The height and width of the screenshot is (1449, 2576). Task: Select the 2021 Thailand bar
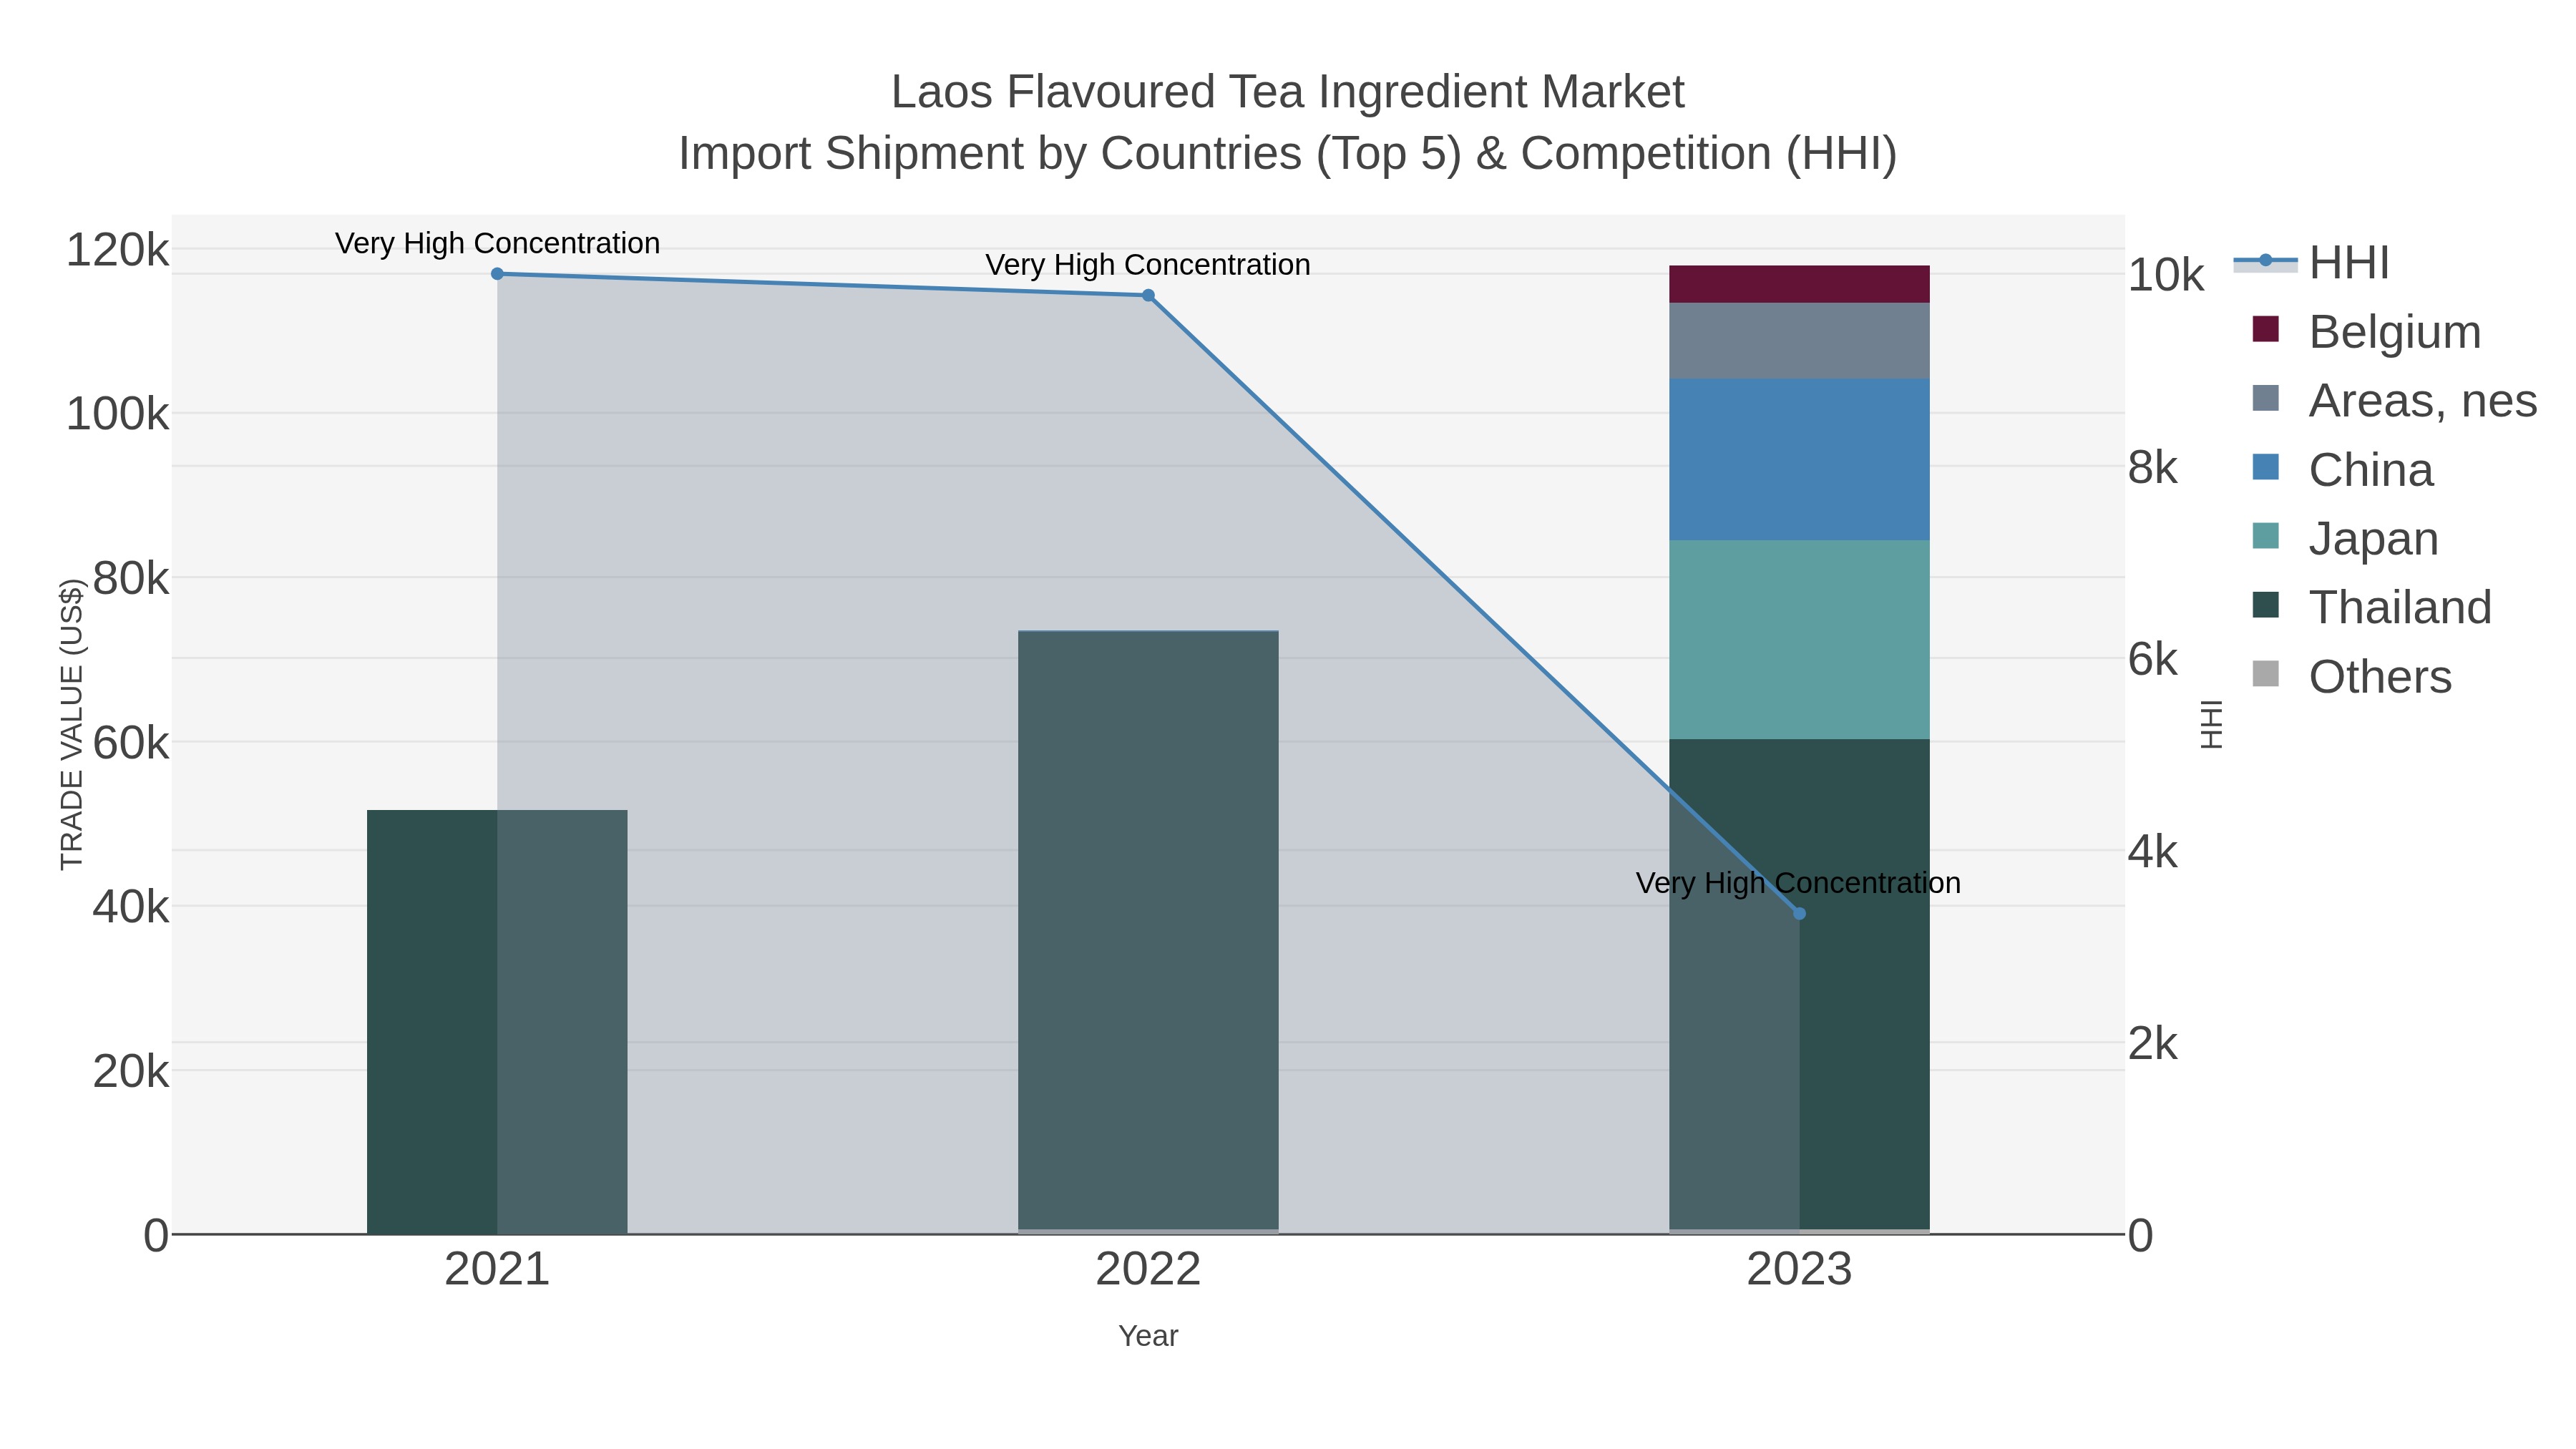(497, 1022)
